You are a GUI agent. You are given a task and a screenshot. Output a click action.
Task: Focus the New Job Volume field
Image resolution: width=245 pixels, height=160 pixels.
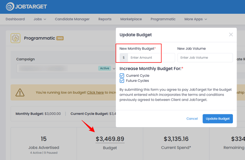pyautogui.click(x=205, y=58)
